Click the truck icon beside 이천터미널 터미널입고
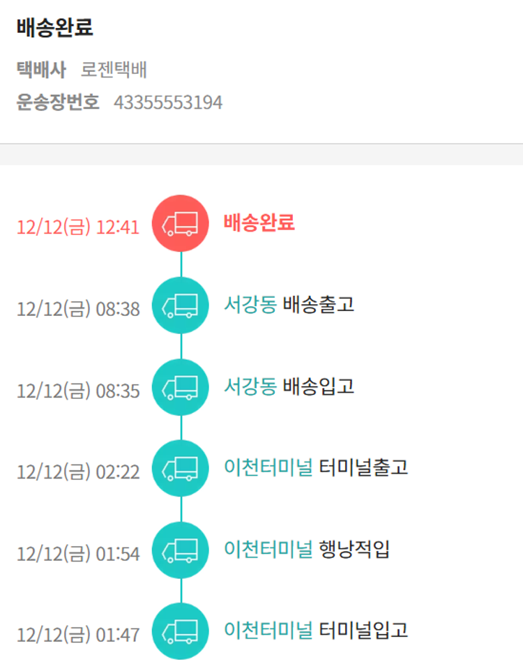The image size is (523, 671). [180, 632]
